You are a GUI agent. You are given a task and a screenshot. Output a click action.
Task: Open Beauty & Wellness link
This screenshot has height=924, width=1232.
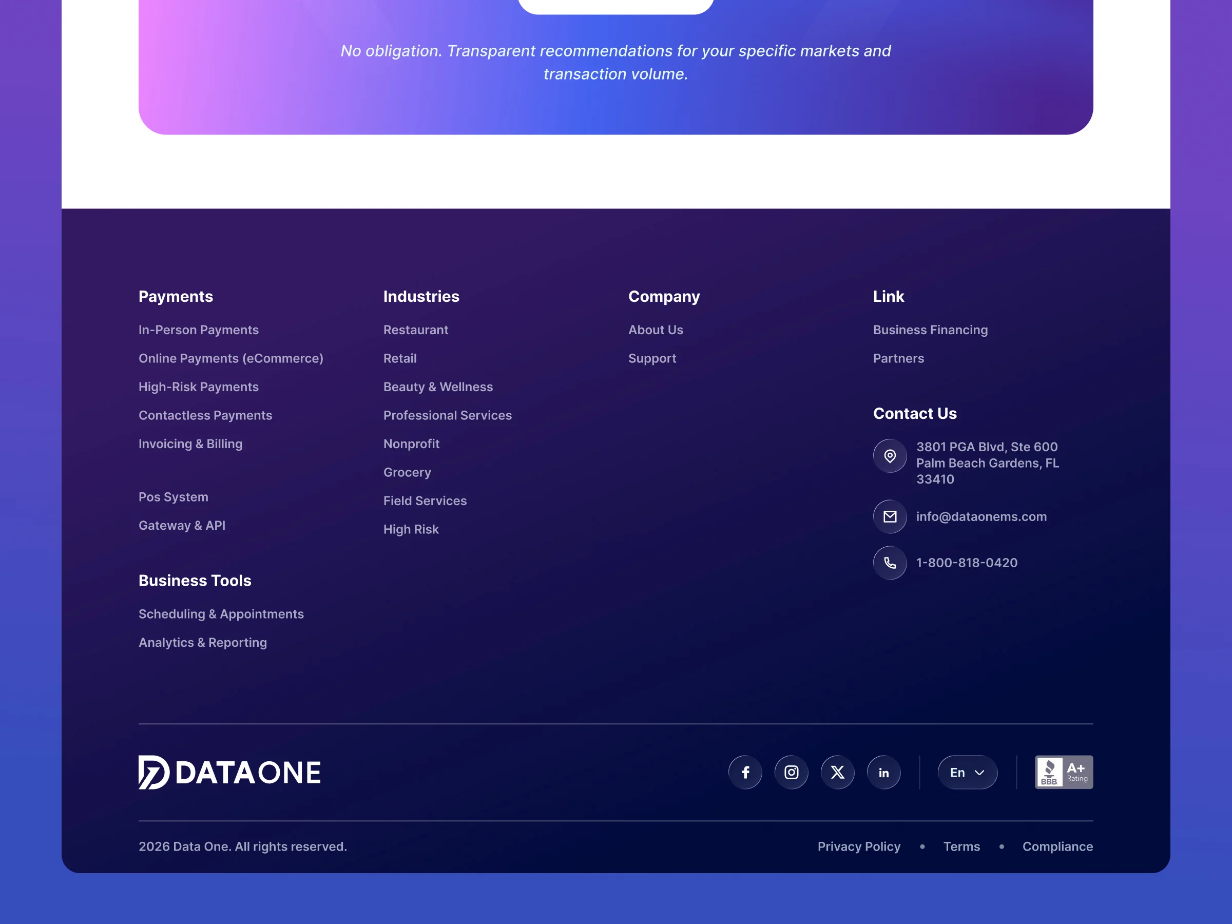[438, 387]
